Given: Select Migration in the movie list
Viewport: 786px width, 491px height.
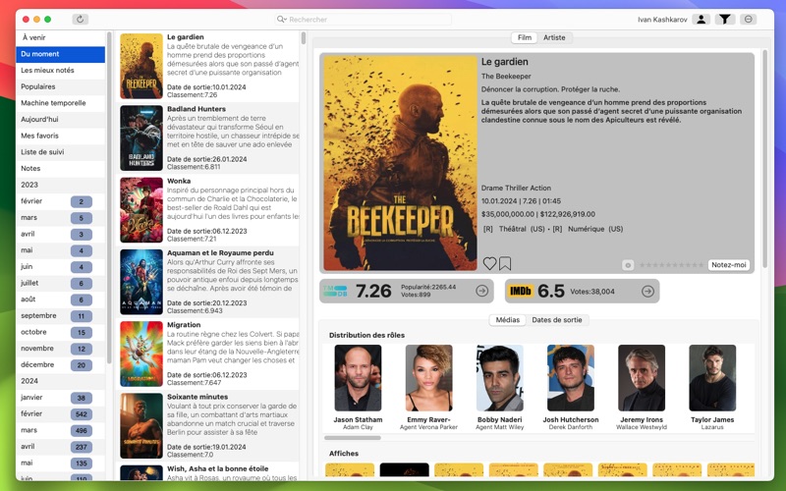Looking at the screenshot, I should [207, 354].
